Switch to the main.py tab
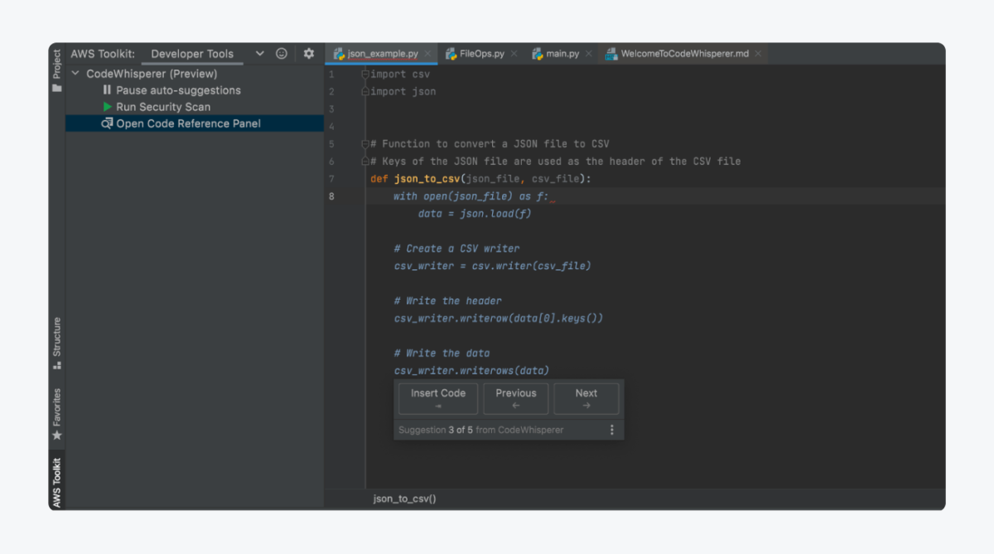Image resolution: width=994 pixels, height=554 pixels. [562, 54]
